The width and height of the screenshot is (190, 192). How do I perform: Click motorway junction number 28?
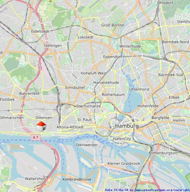tap(23, 105)
